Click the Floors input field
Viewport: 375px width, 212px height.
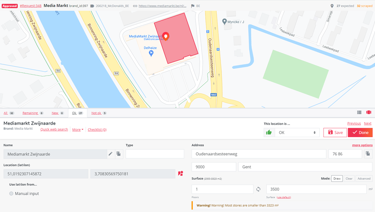point(222,189)
